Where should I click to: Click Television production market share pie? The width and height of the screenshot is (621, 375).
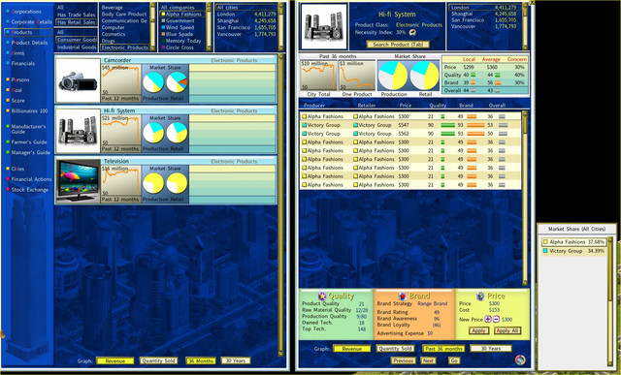[x=153, y=183]
